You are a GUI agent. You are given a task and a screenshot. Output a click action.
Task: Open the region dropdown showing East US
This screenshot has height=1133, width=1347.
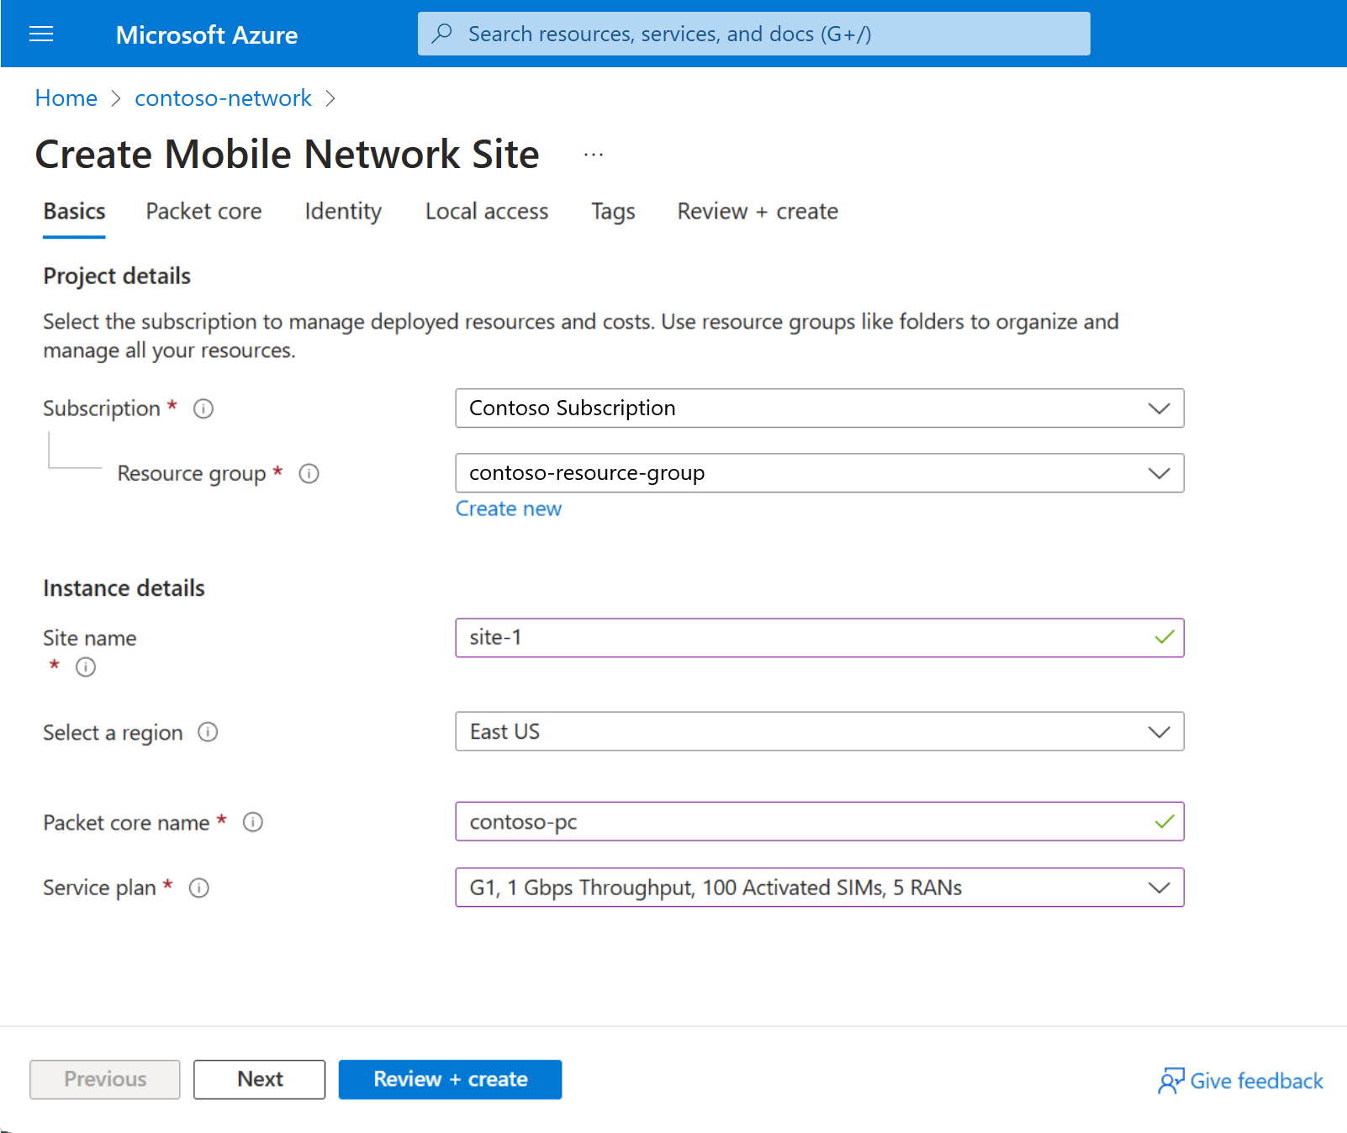(1159, 731)
